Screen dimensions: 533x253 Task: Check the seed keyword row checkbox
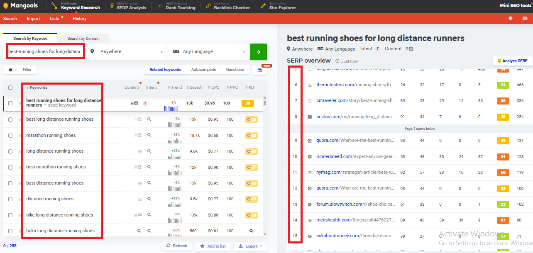[10, 103]
